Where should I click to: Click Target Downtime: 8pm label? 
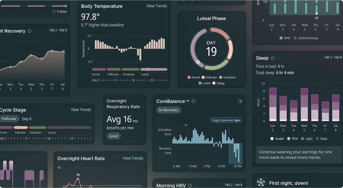pos(226,120)
